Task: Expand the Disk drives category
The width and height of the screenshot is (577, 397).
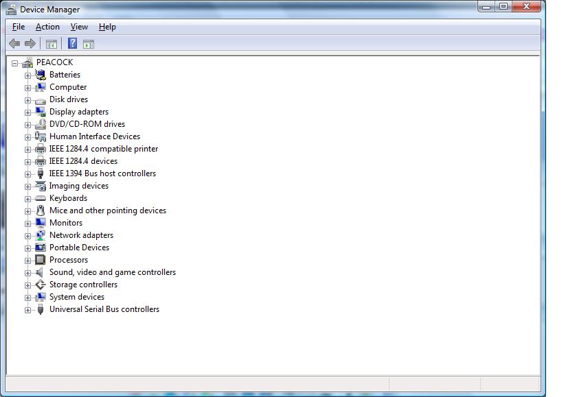Action: point(28,99)
